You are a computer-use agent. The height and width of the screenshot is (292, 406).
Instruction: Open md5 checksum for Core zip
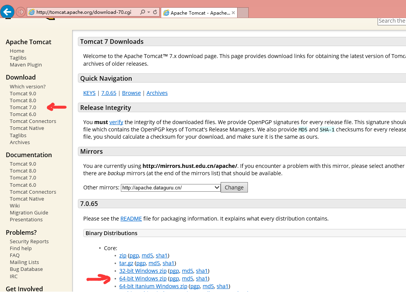(147, 256)
